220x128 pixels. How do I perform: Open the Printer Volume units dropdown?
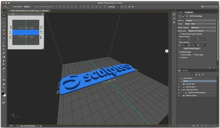(203, 28)
